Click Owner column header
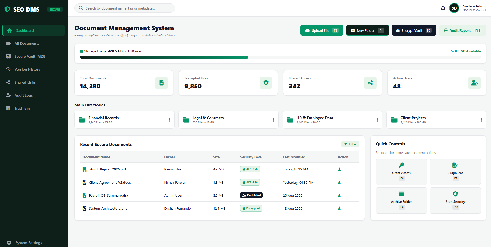 click(170, 157)
